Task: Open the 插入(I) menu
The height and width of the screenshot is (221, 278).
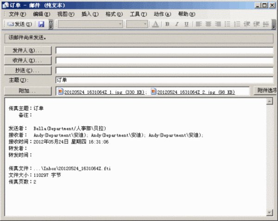Action: (90, 14)
